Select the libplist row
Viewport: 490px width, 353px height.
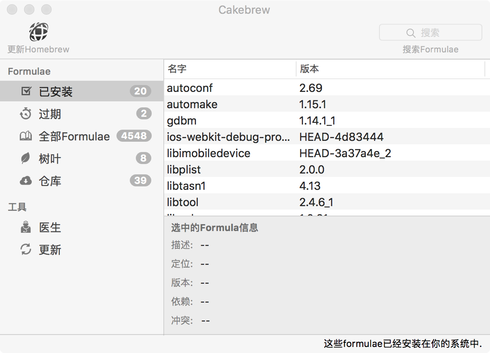pos(327,170)
